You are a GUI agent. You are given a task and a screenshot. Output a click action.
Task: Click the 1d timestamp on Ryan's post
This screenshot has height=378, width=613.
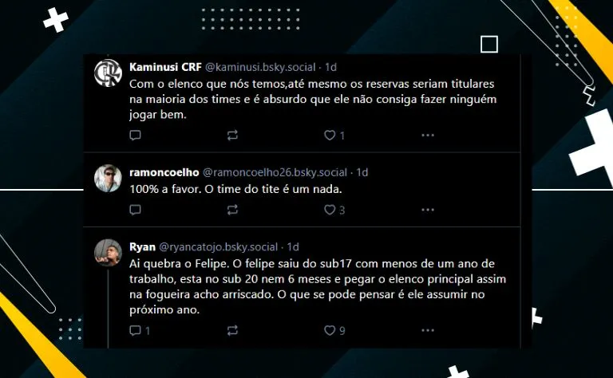[293, 246]
